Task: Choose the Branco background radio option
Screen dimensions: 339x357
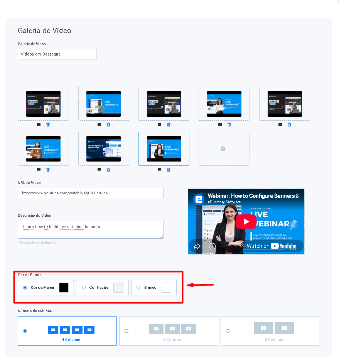Action: click(138, 288)
